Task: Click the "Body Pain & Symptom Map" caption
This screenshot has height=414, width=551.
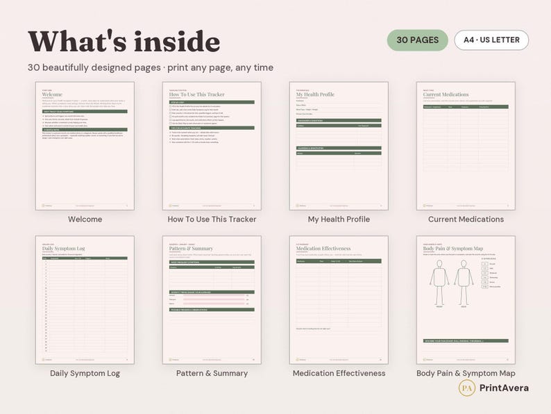Action: click(466, 373)
